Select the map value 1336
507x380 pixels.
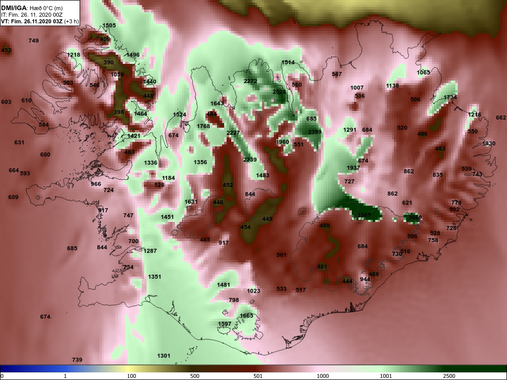pyautogui.click(x=151, y=163)
